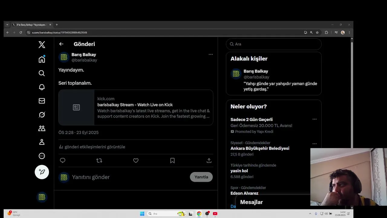The height and width of the screenshot is (218, 387).
Task: Open the Chrome profile avatar
Action: click(x=343, y=32)
